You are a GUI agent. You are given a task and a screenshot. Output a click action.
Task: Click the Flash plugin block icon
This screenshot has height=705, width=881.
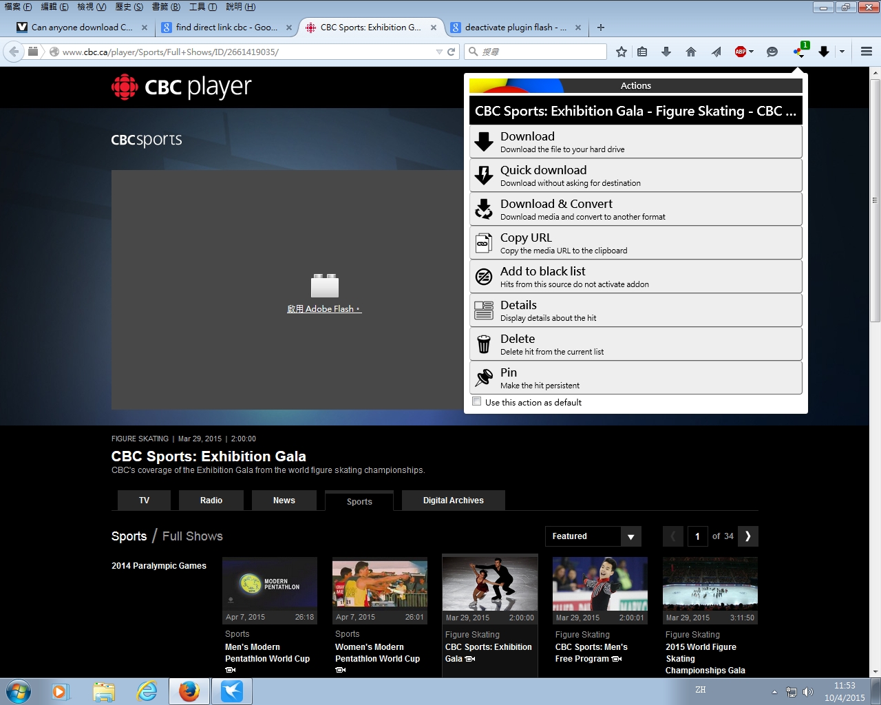tap(325, 285)
